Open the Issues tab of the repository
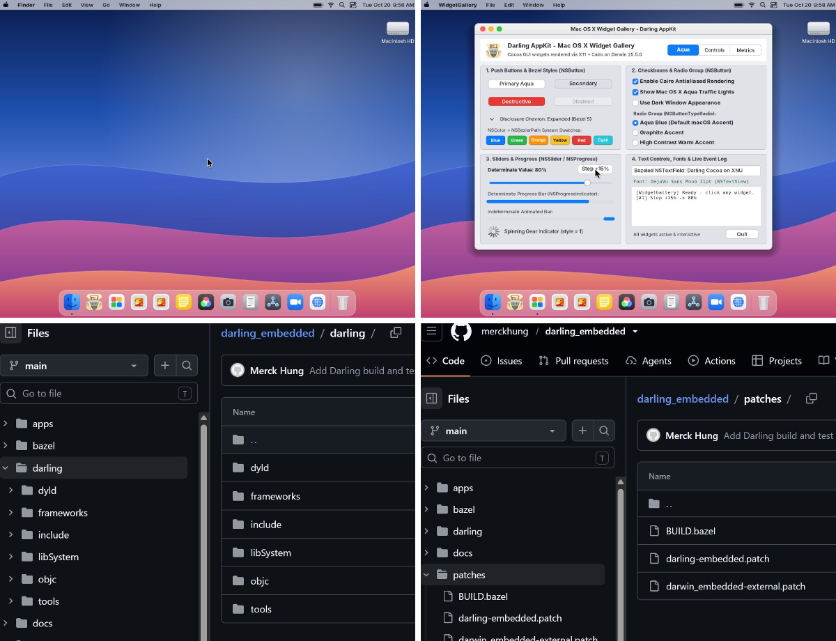This screenshot has width=836, height=641. (x=502, y=361)
